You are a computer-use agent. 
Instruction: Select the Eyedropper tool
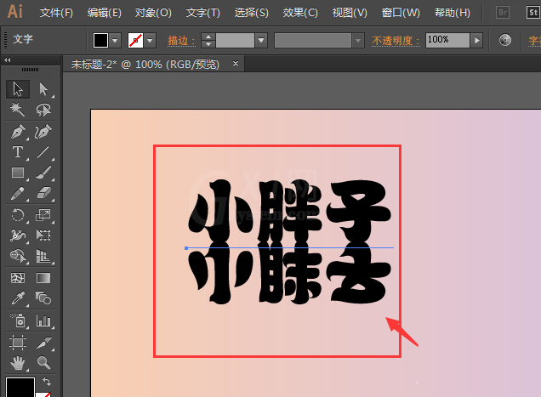[x=18, y=298]
